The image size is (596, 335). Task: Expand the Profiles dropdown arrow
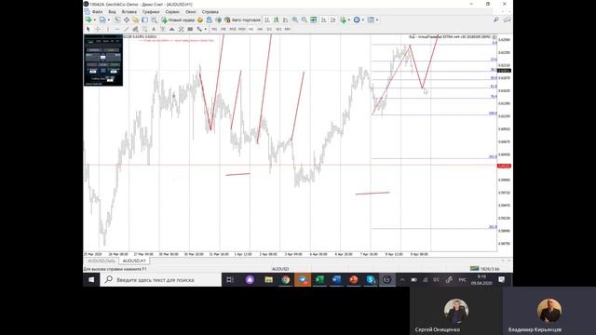point(109,20)
